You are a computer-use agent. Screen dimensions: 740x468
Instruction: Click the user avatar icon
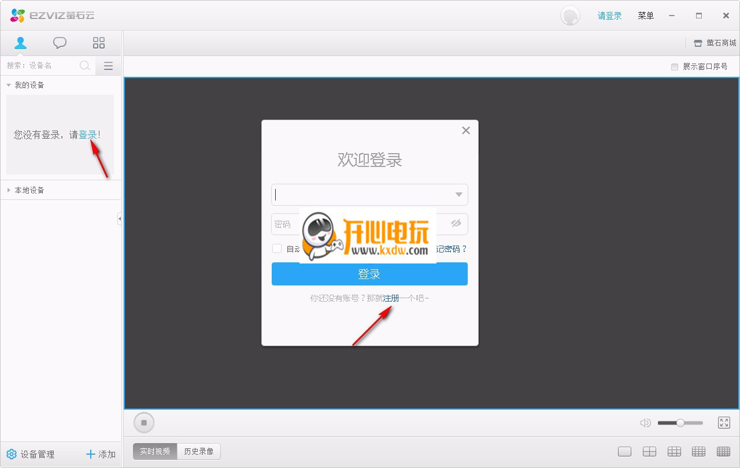(570, 16)
